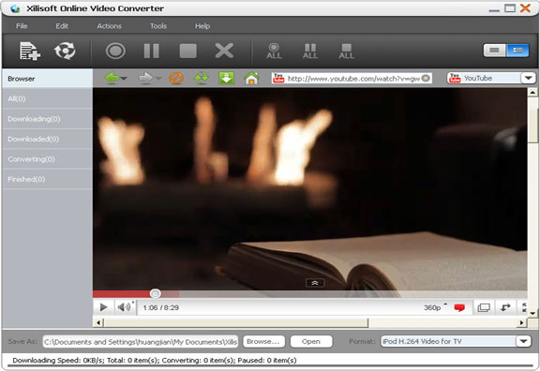Open the Actions menu
Screen dimensions: 540x371
tap(109, 26)
